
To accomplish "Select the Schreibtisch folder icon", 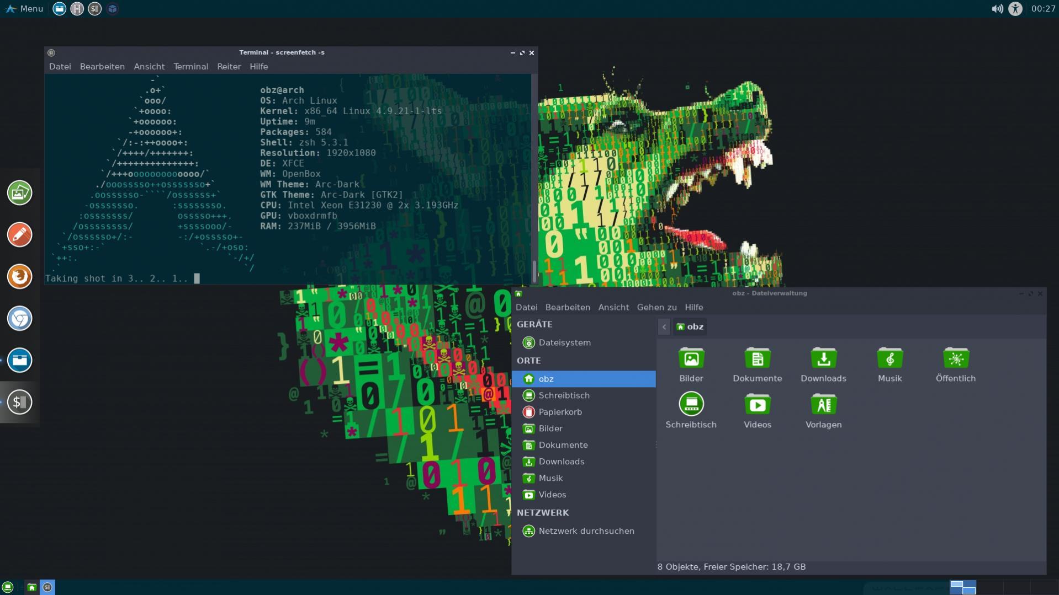I will [691, 404].
